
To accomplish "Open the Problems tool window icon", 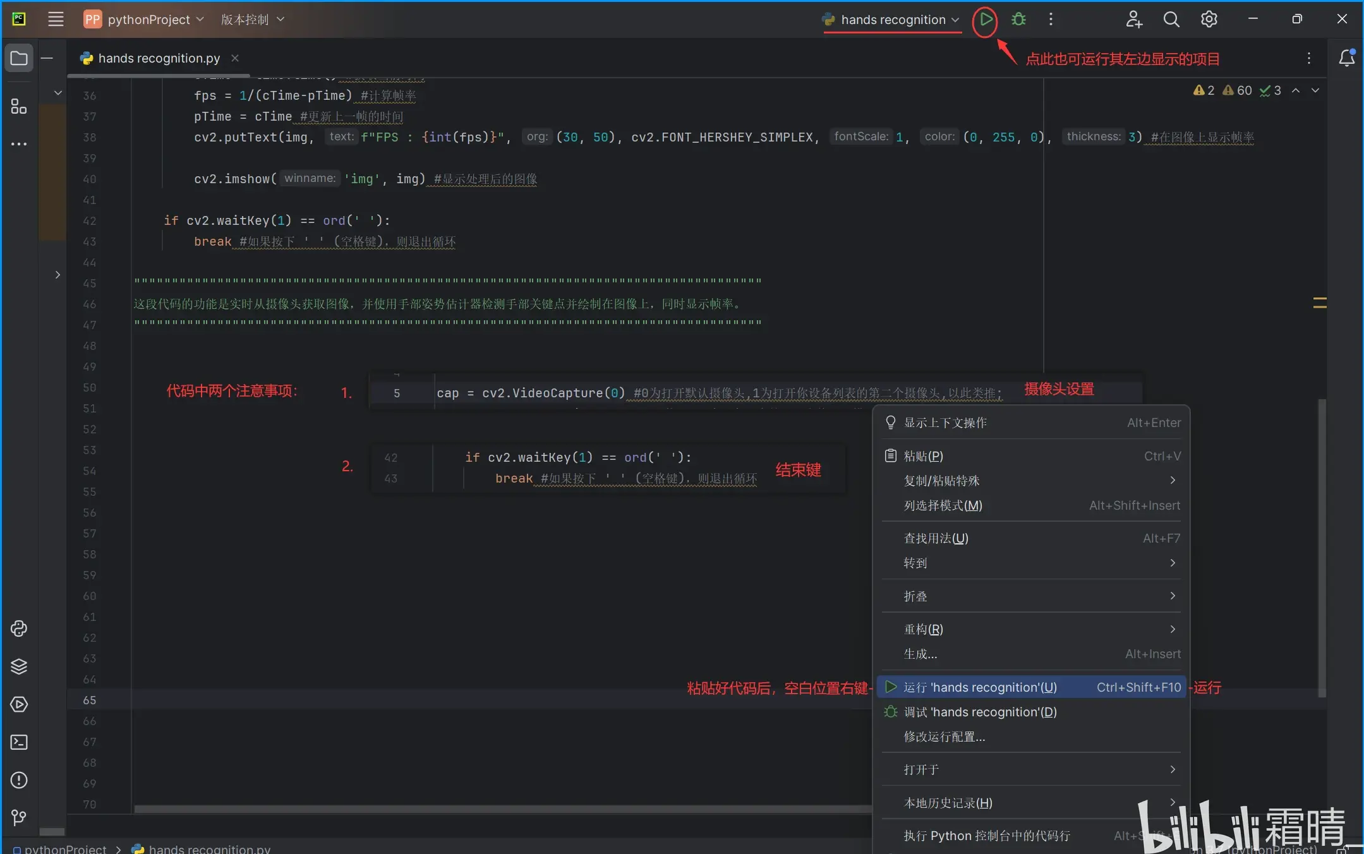I will pos(19,780).
